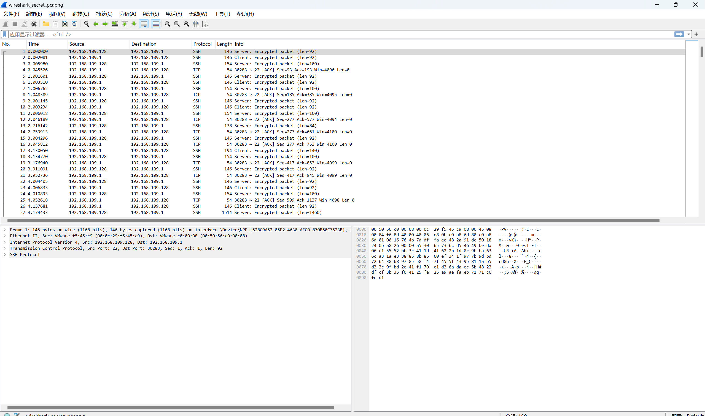Open the 分析(A) menu

(128, 14)
